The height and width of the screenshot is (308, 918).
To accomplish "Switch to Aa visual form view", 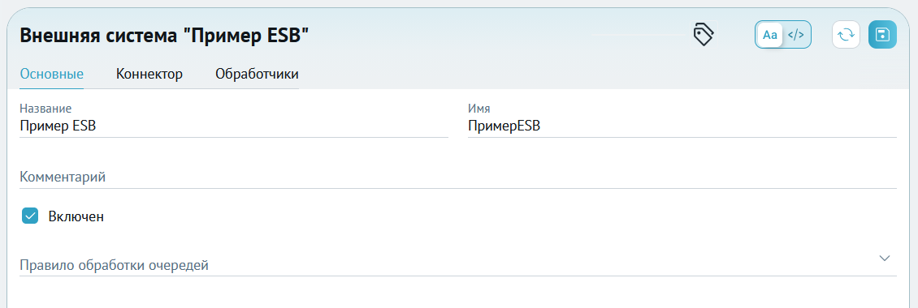I will (x=770, y=35).
